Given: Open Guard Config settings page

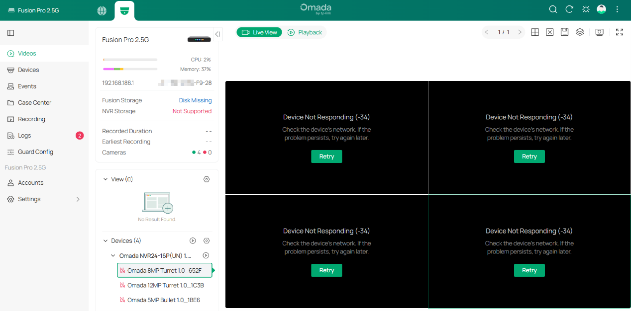Looking at the screenshot, I should [x=44, y=152].
